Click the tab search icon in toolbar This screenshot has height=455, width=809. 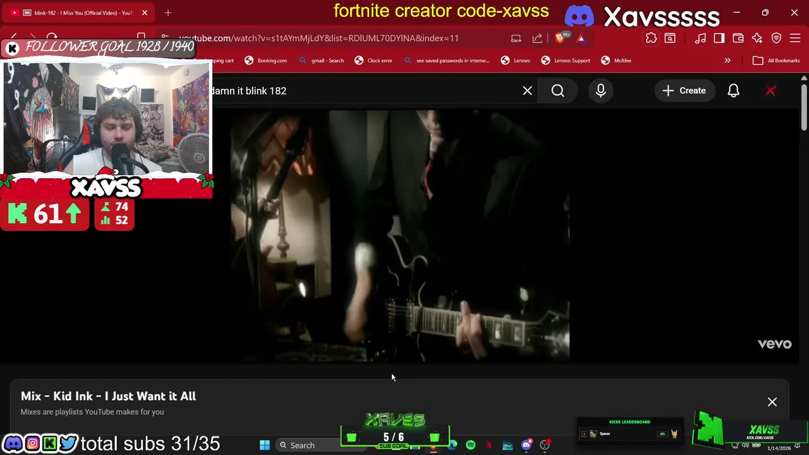pos(670,38)
